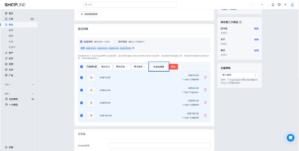Delete the US$100.00 variant with trash icon

click(x=205, y=115)
